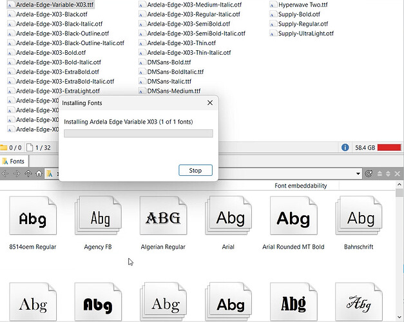The height and width of the screenshot is (322, 404).
Task: Click the Supply-Bold.otf file icon
Action: (273, 14)
